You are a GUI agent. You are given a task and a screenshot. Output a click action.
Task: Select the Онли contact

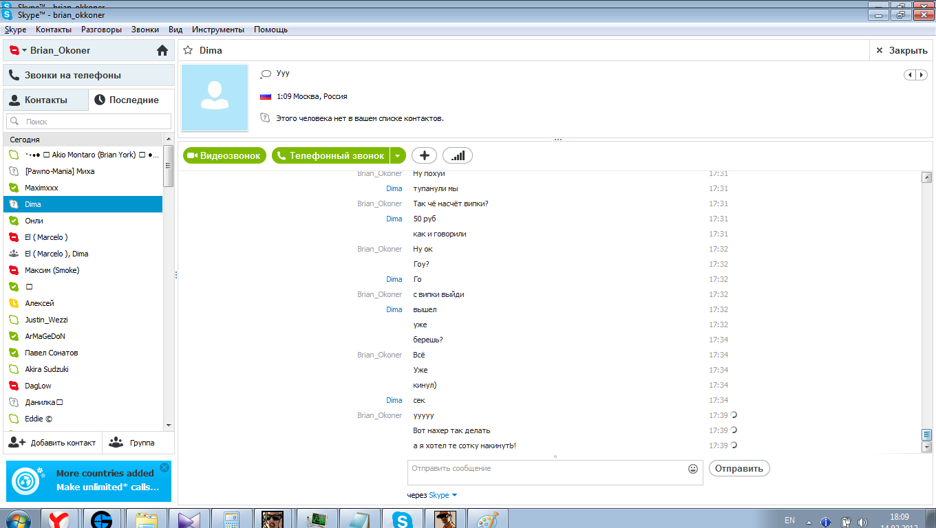pyautogui.click(x=83, y=221)
